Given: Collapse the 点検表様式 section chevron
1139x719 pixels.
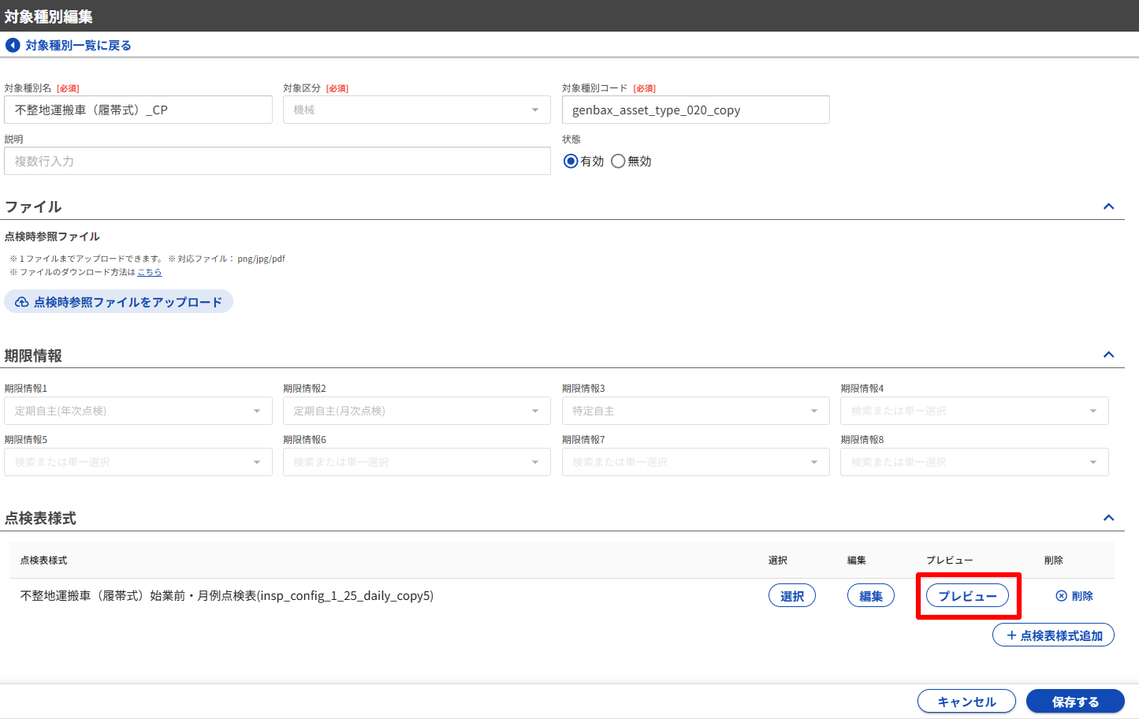Looking at the screenshot, I should [1108, 518].
